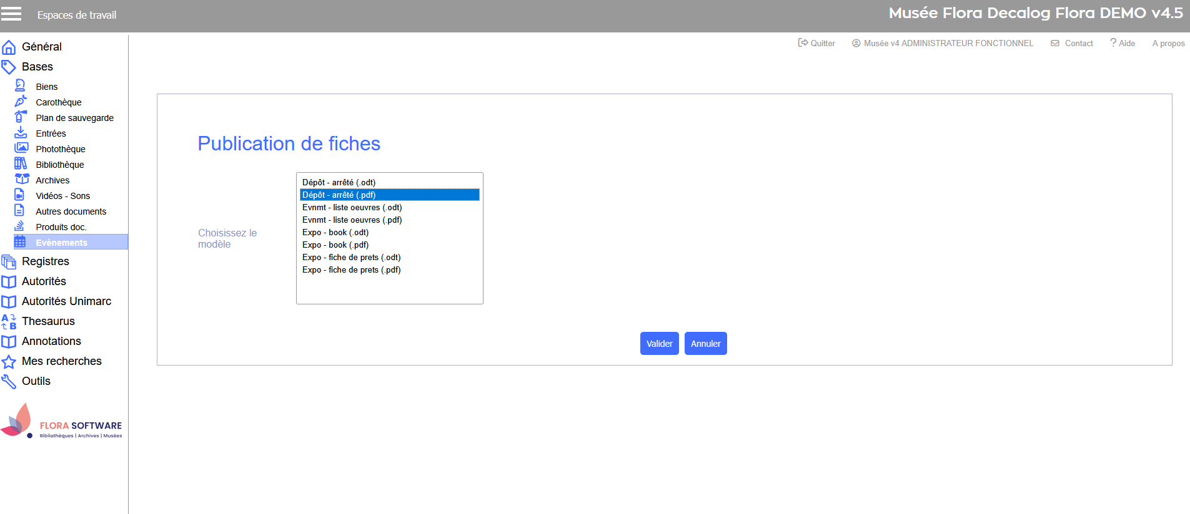Click the Plan de sauvegarde extinguisher icon
Screen dimensions: 1190x514
[20, 117]
